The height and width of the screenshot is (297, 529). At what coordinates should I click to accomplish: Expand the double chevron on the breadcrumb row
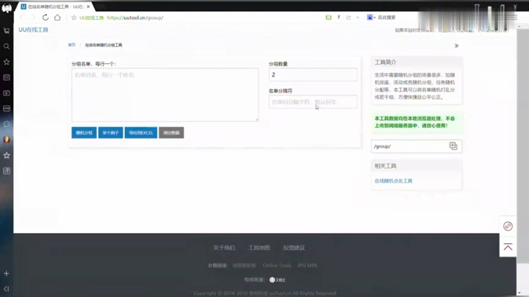(x=456, y=46)
